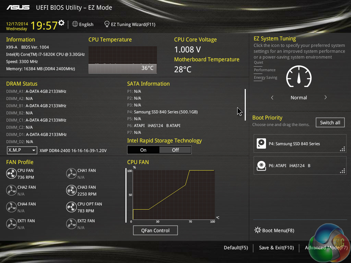
Task: Click the ATAPI iHAS124 optical drive icon
Action: (261, 166)
